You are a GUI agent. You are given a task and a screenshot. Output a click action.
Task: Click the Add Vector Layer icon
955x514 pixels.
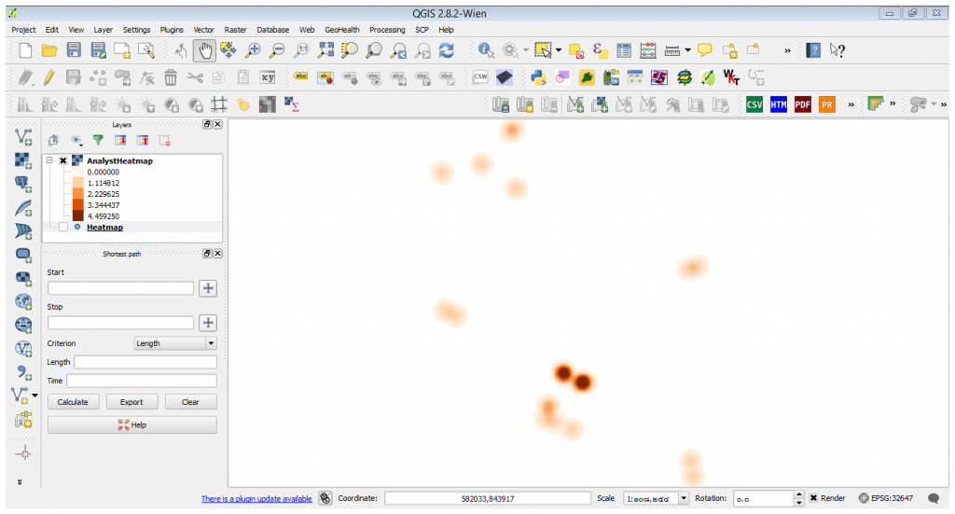click(24, 136)
